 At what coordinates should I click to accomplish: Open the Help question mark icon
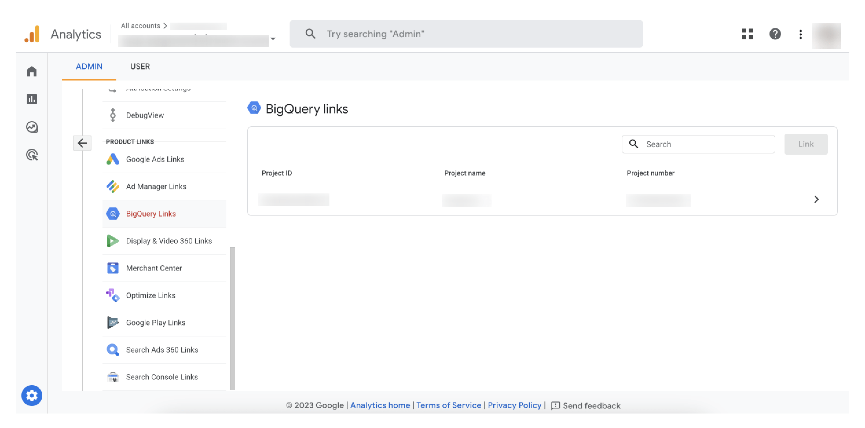pyautogui.click(x=775, y=34)
